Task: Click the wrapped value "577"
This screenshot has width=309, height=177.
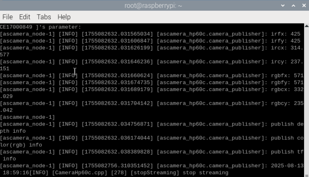Action: [x=5, y=55]
